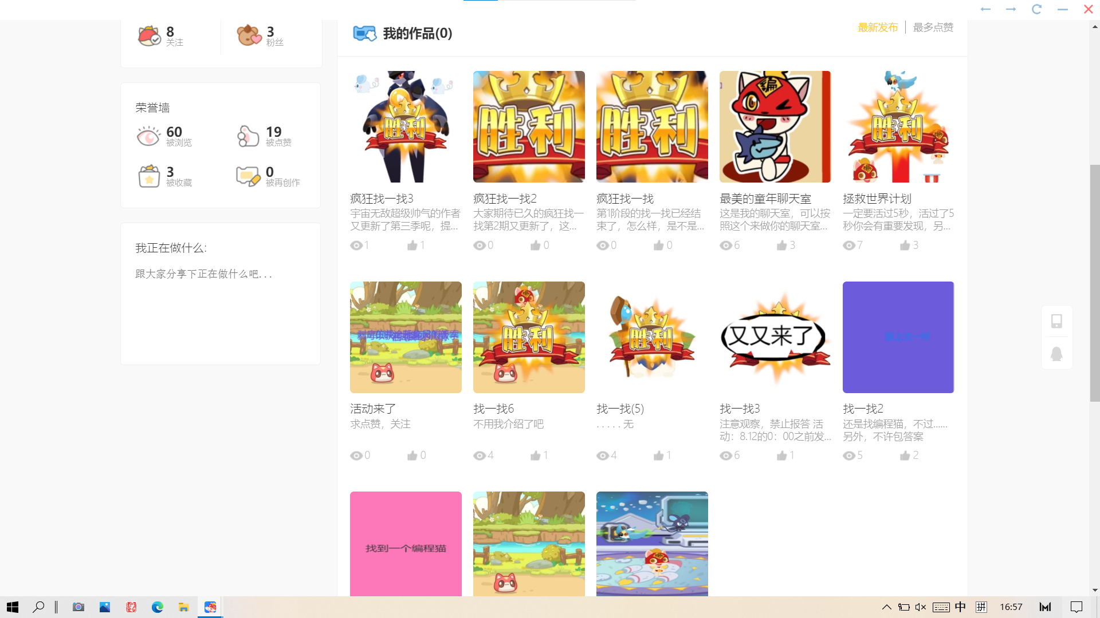
Task: Click the 我的作品(0) heading text
Action: pyautogui.click(x=418, y=34)
